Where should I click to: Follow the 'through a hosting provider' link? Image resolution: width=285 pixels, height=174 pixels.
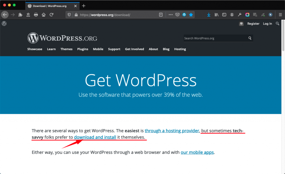point(172,131)
